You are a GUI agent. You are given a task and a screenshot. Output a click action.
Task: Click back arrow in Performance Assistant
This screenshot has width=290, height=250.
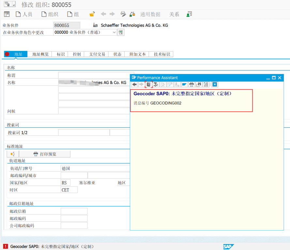click(x=134, y=84)
